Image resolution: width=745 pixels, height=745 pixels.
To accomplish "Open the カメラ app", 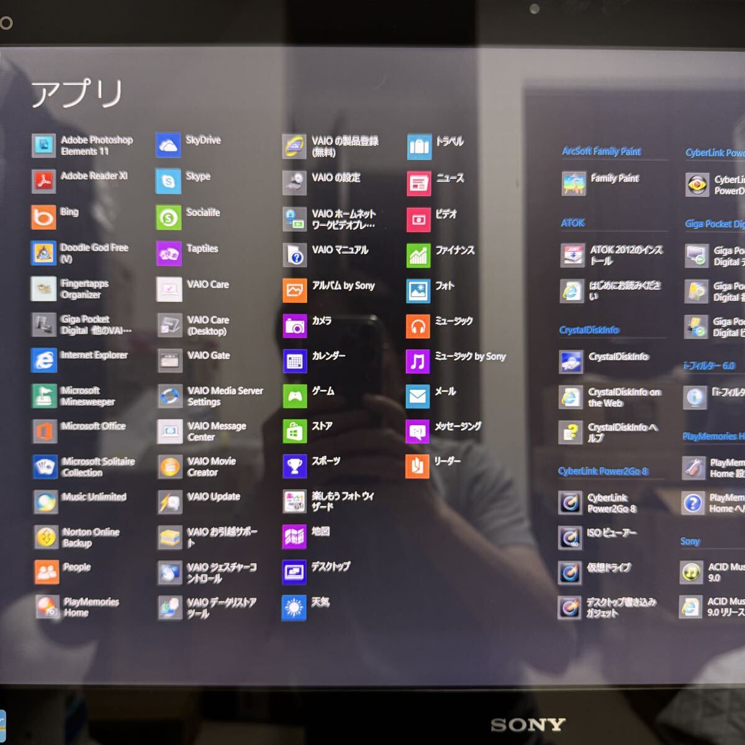I will tap(307, 326).
